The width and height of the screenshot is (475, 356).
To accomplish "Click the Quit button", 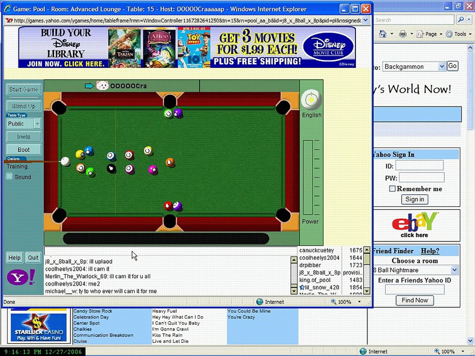I will pyautogui.click(x=33, y=257).
